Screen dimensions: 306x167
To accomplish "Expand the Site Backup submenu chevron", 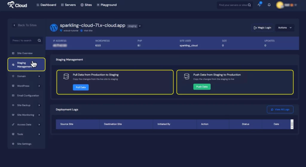I will click(x=39, y=105).
